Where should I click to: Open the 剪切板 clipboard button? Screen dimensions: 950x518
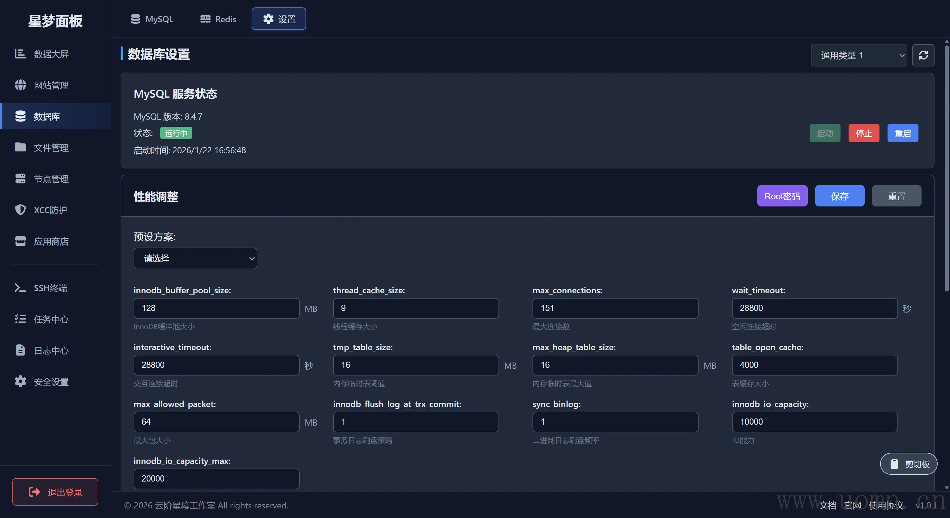(x=909, y=464)
